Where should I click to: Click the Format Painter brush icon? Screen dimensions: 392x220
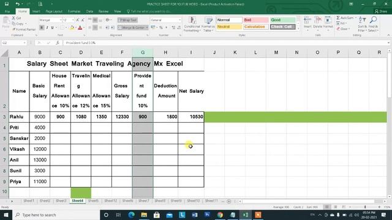pyautogui.click(x=14, y=29)
